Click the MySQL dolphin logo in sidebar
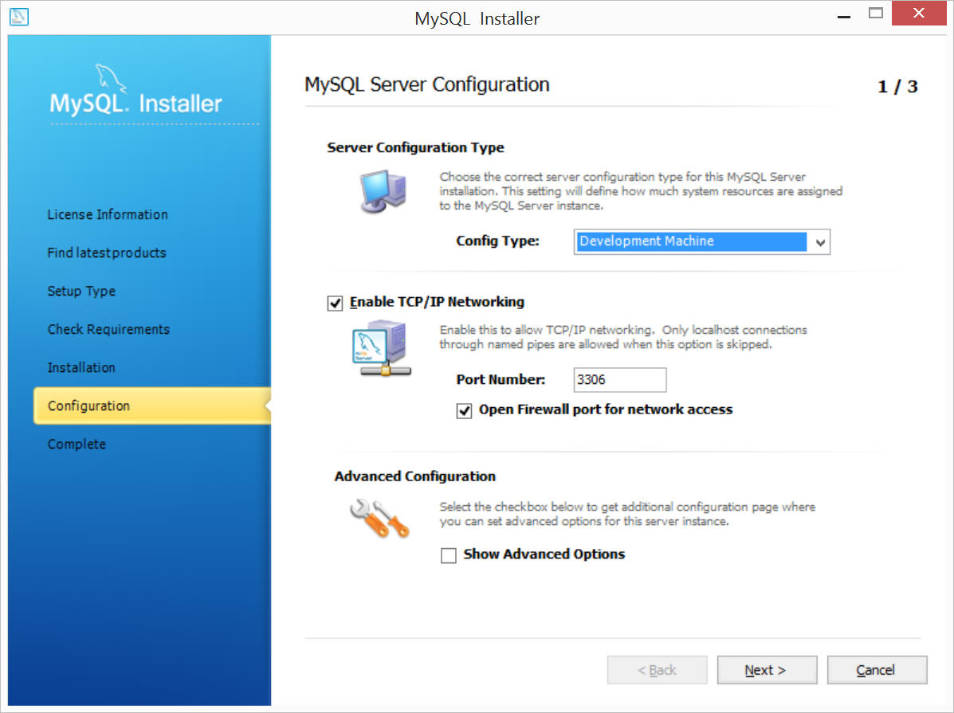The width and height of the screenshot is (954, 713). point(111,79)
